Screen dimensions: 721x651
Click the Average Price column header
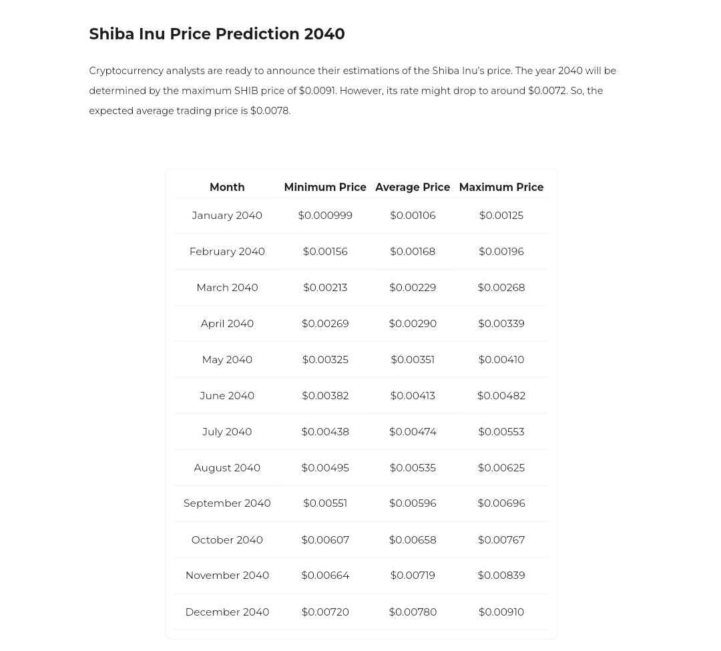tap(413, 188)
